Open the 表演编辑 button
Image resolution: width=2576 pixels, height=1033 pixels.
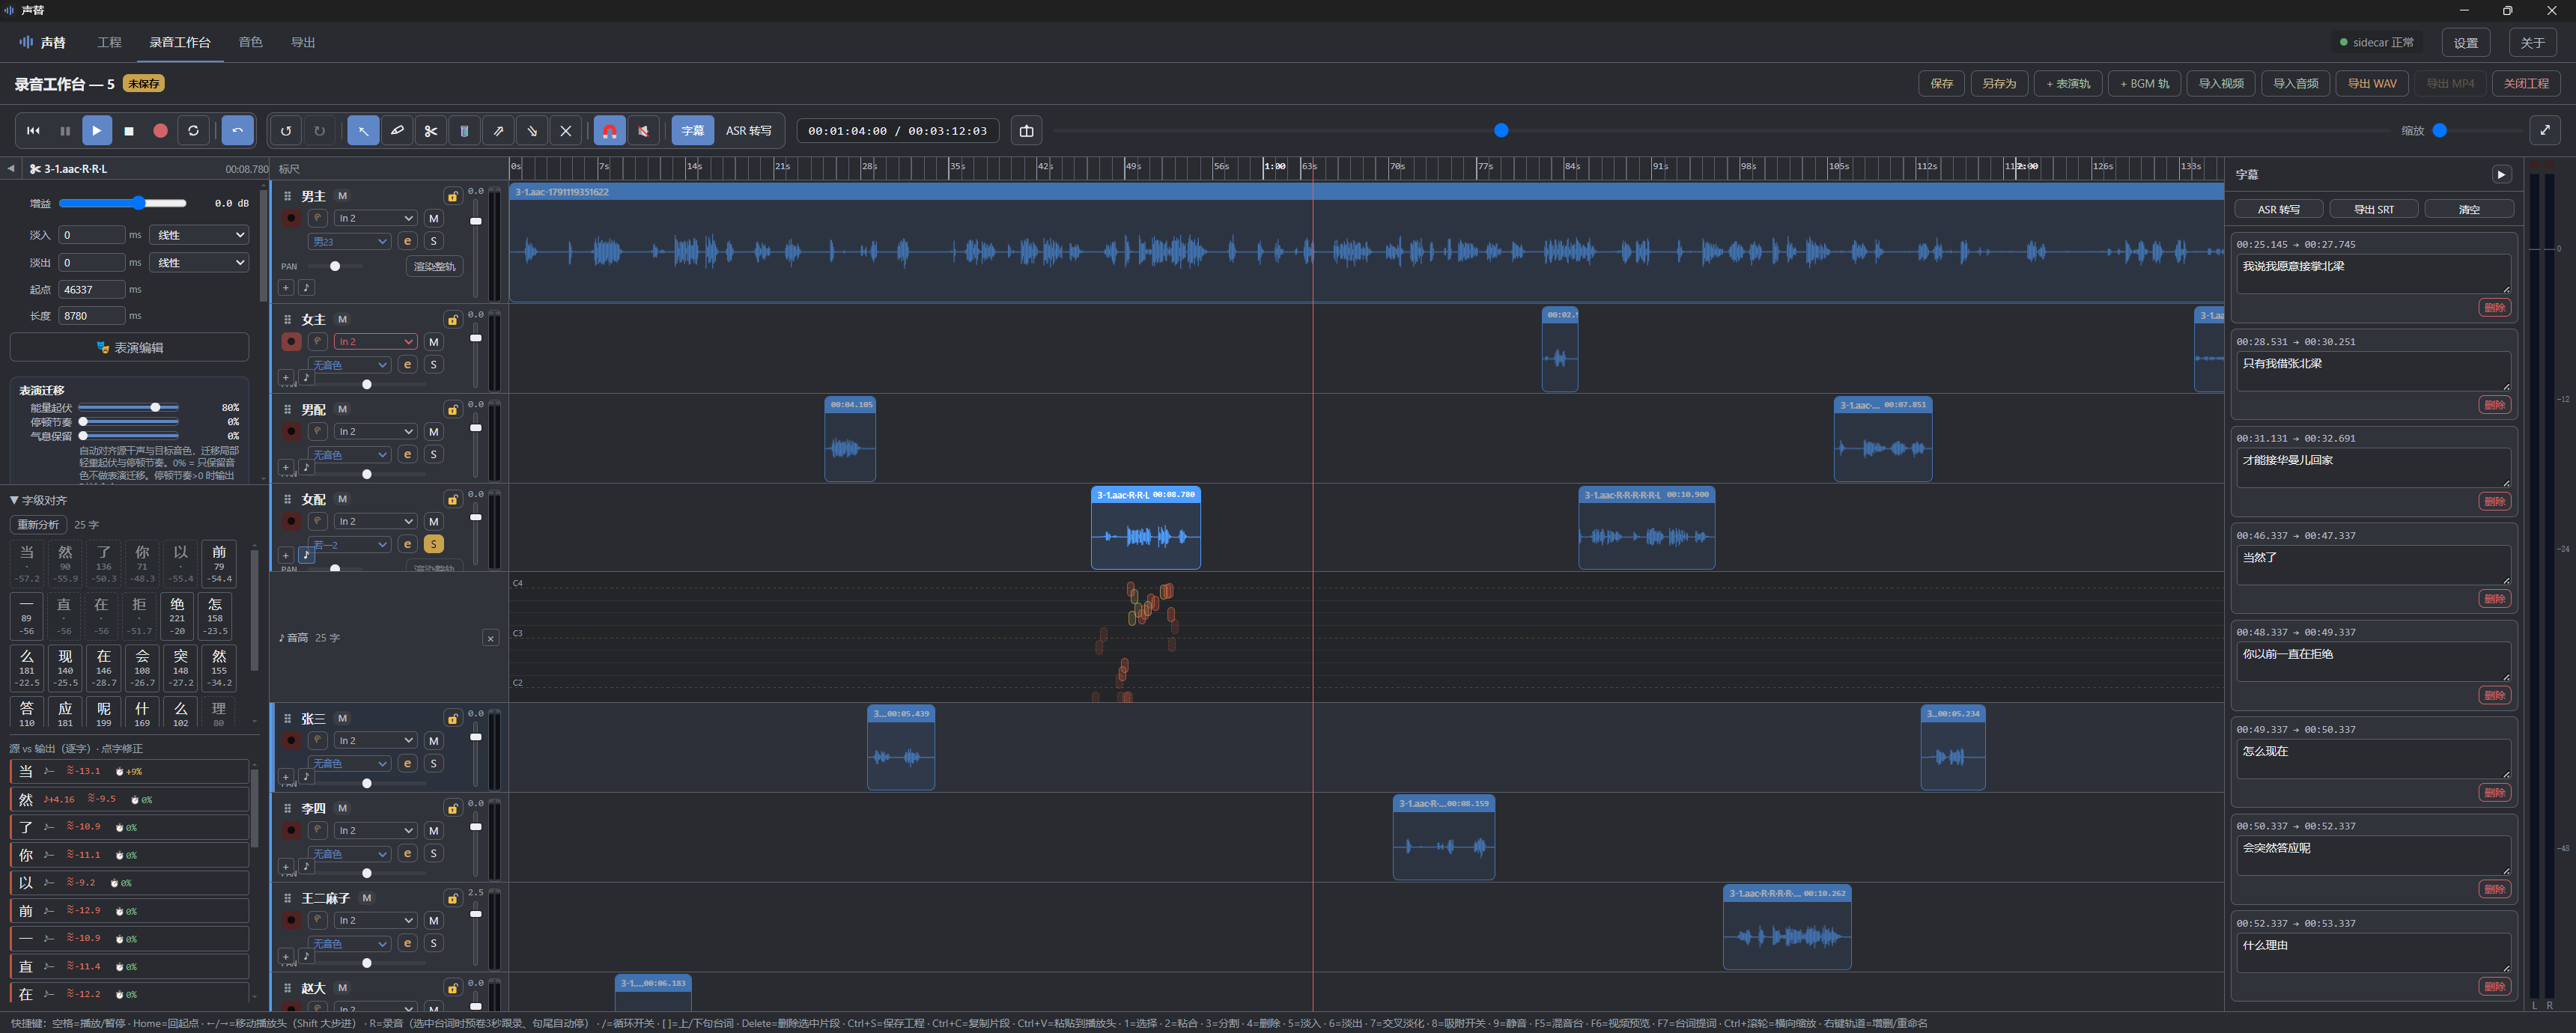[130, 348]
